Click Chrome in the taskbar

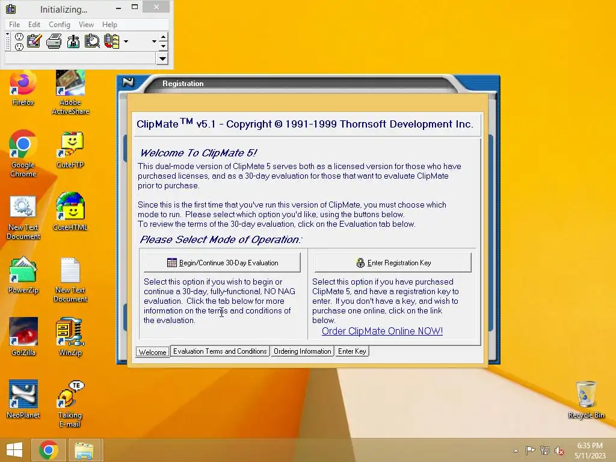[x=48, y=450]
